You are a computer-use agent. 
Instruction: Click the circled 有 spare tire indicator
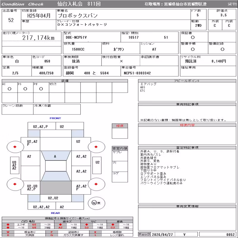point(94,203)
